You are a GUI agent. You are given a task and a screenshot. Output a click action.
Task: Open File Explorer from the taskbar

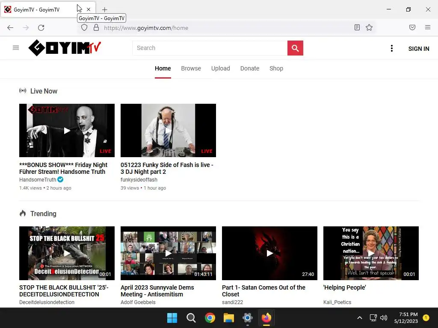229,318
